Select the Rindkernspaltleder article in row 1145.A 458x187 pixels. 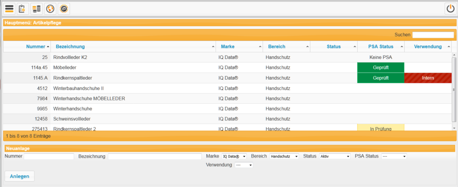click(x=74, y=78)
